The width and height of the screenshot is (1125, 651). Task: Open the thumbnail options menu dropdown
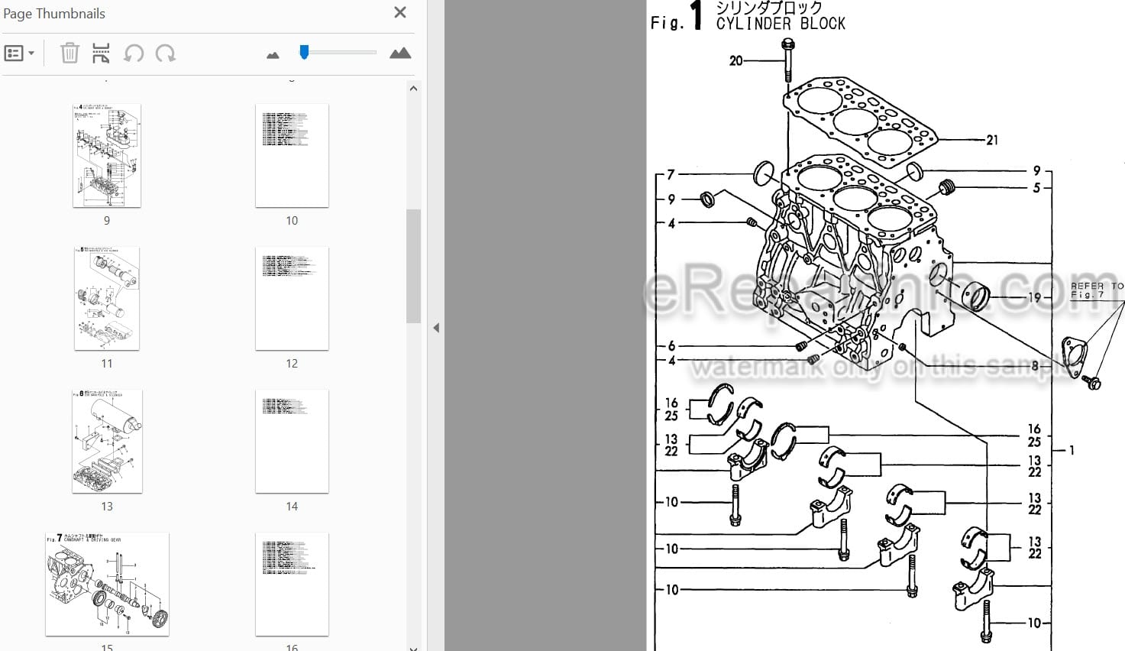[19, 53]
